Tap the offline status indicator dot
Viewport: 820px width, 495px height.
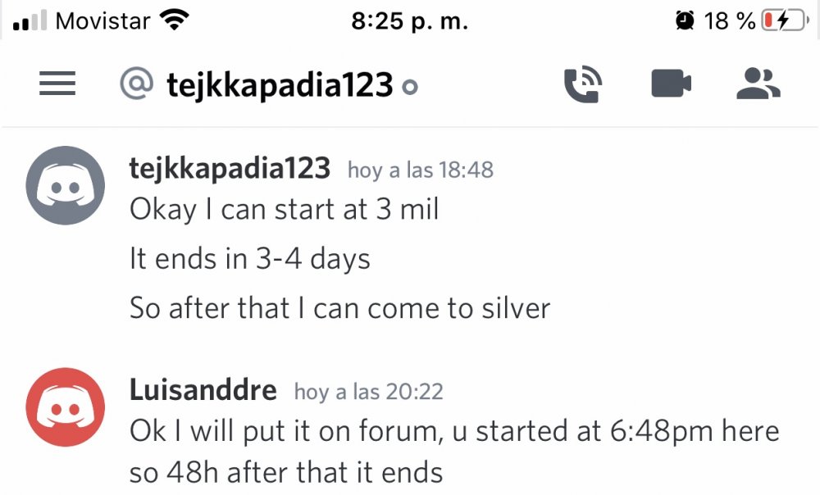411,87
